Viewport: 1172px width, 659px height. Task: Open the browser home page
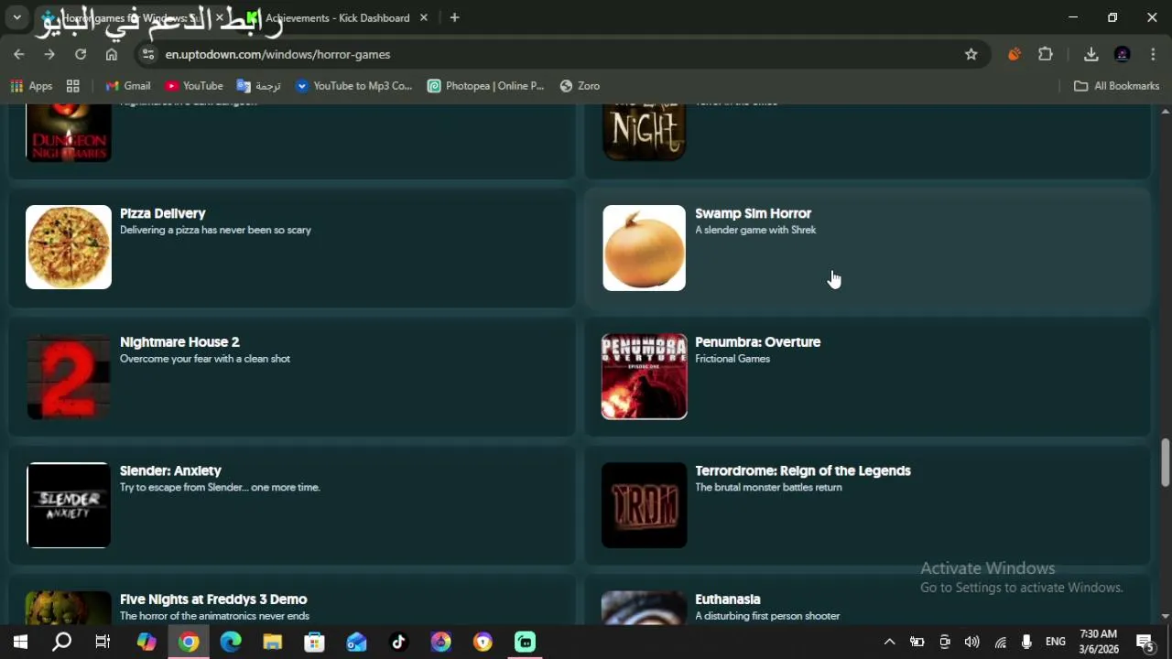(x=112, y=54)
